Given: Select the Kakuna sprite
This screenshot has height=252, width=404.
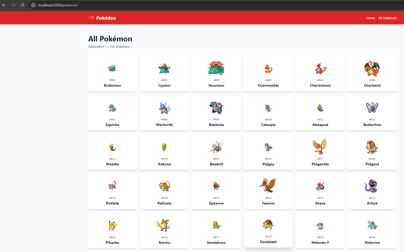Looking at the screenshot, I should pyautogui.click(x=164, y=147).
